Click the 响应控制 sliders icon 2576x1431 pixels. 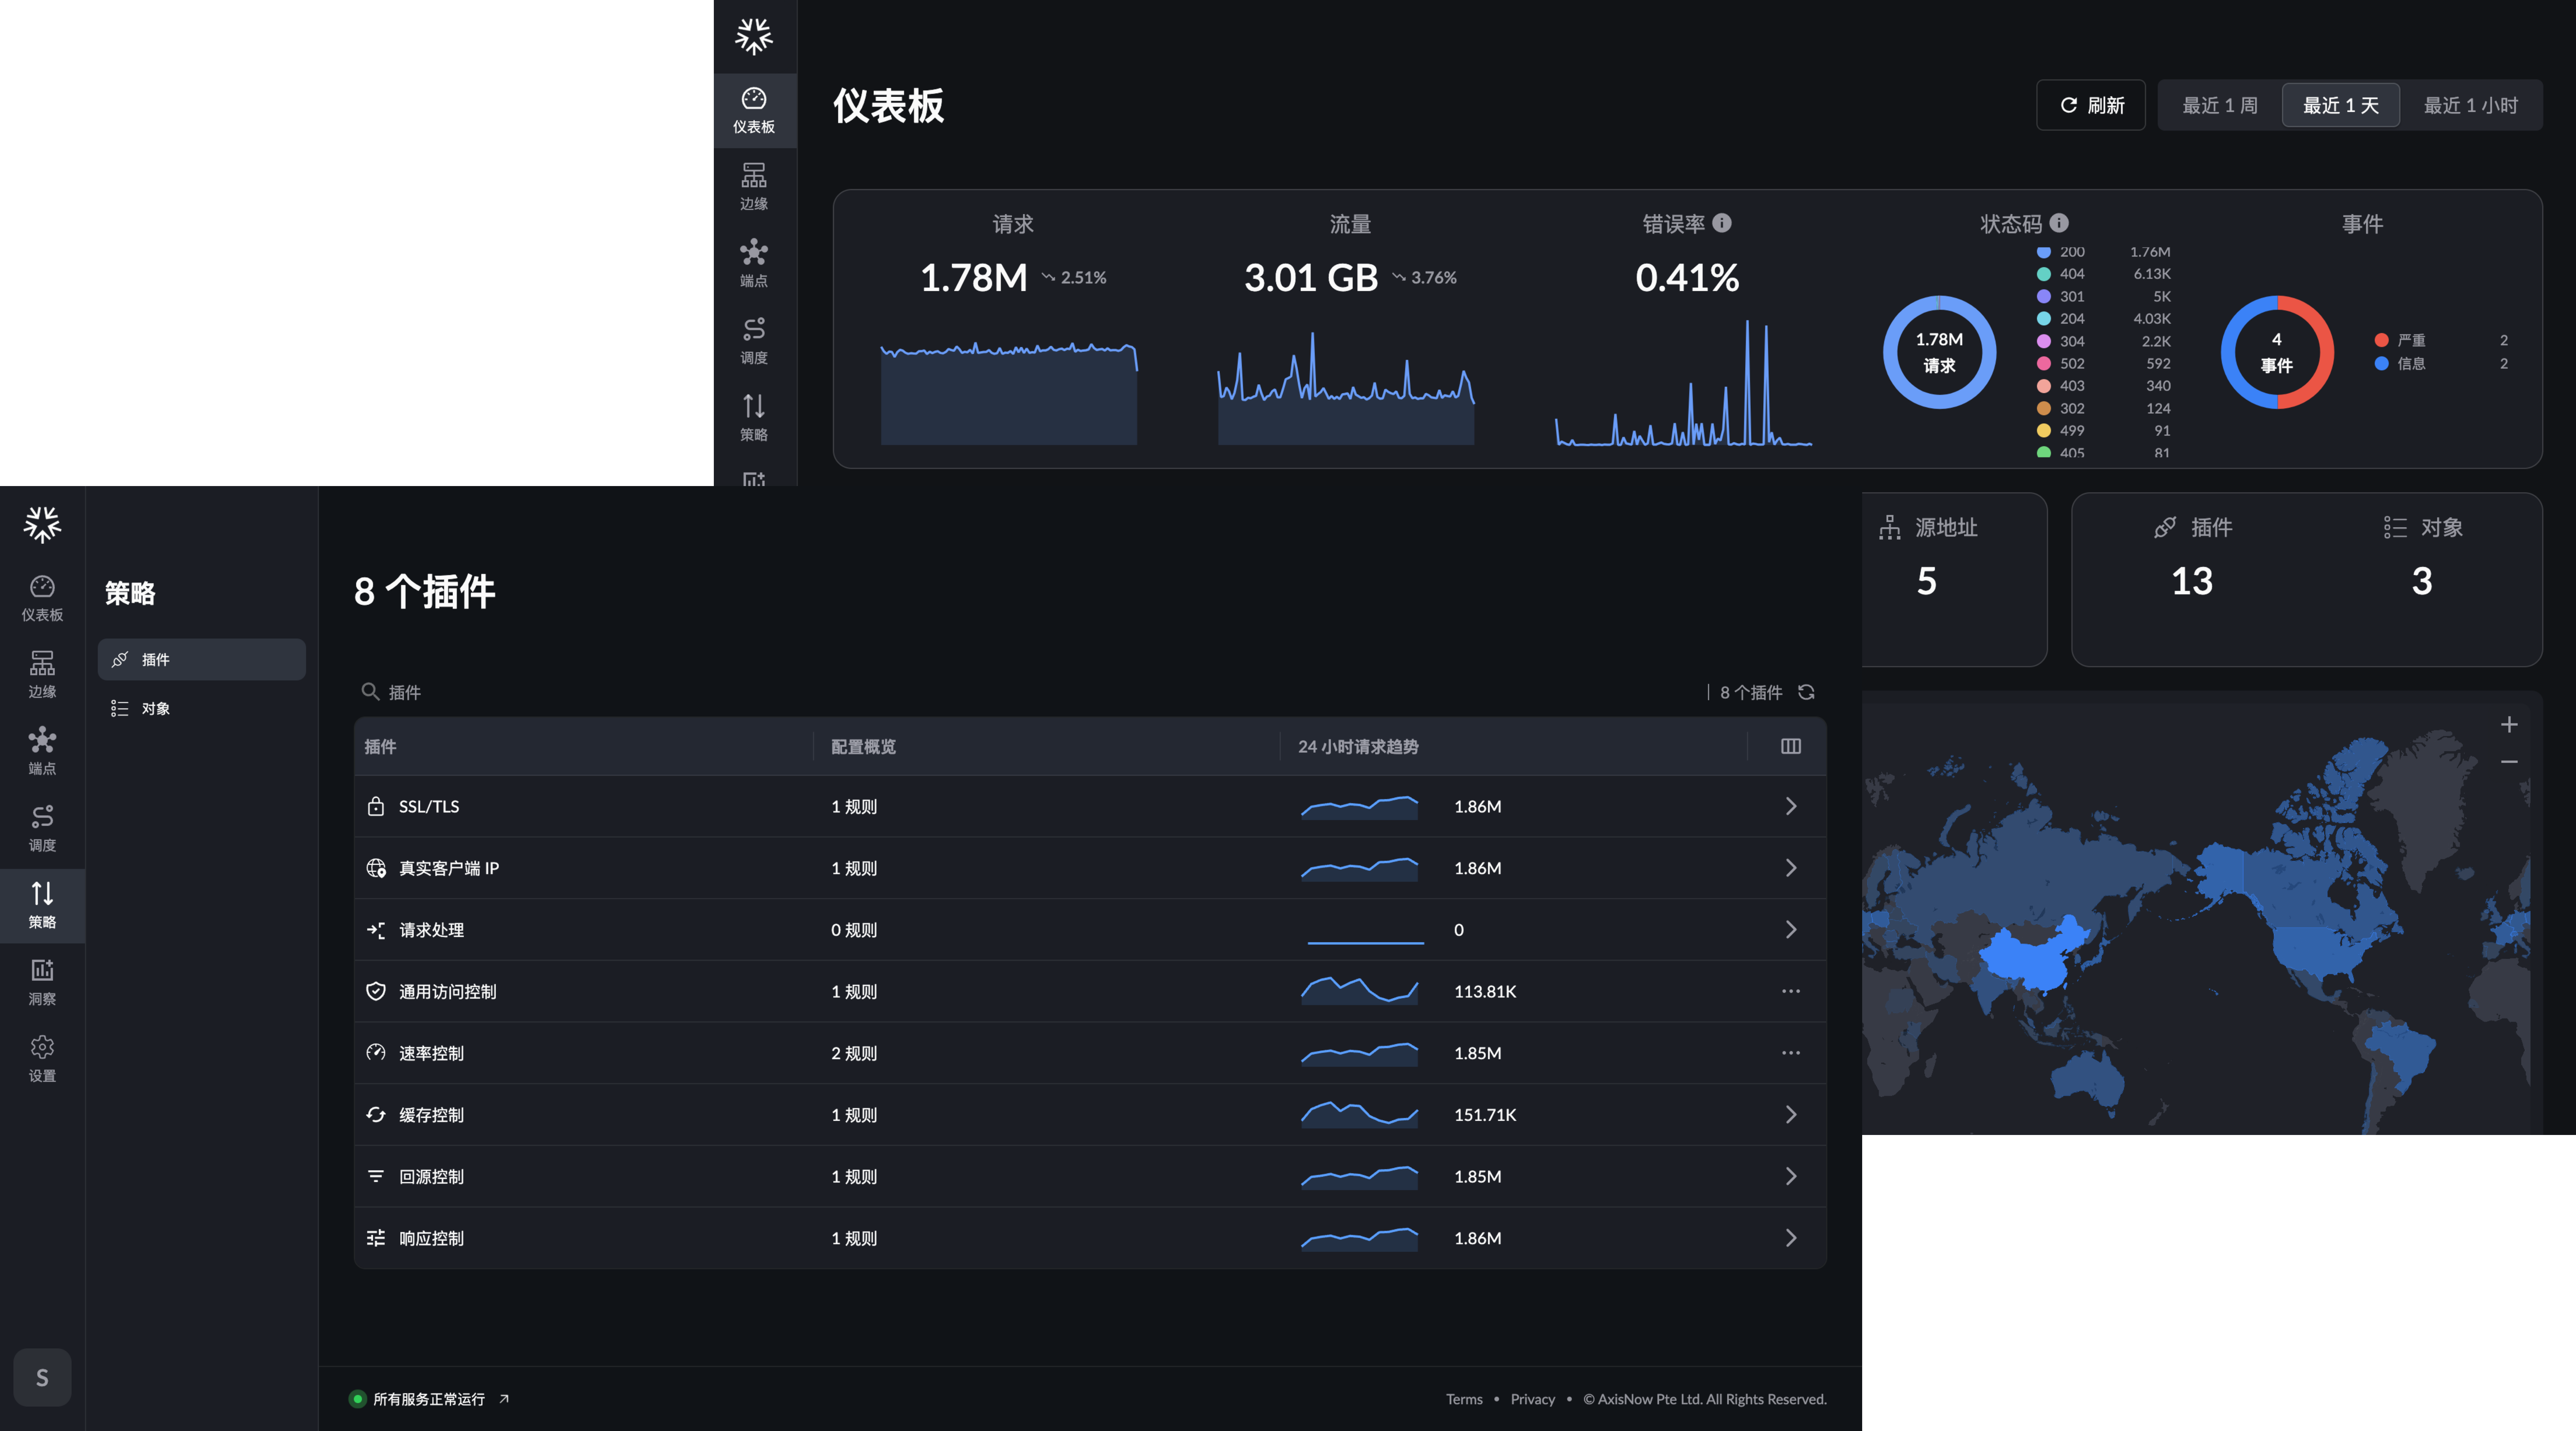[x=376, y=1238]
